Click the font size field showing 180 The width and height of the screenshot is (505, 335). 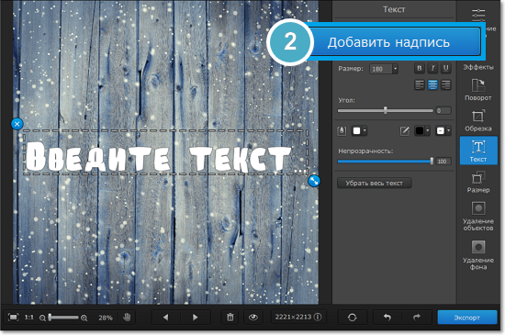[x=381, y=69]
